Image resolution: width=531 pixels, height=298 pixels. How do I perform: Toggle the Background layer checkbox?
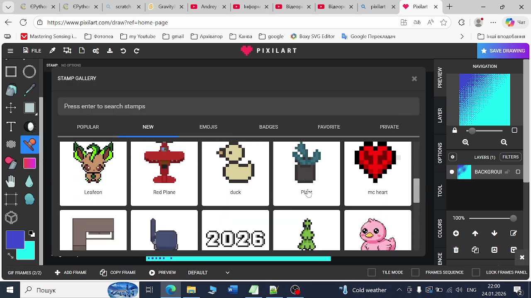[518, 172]
